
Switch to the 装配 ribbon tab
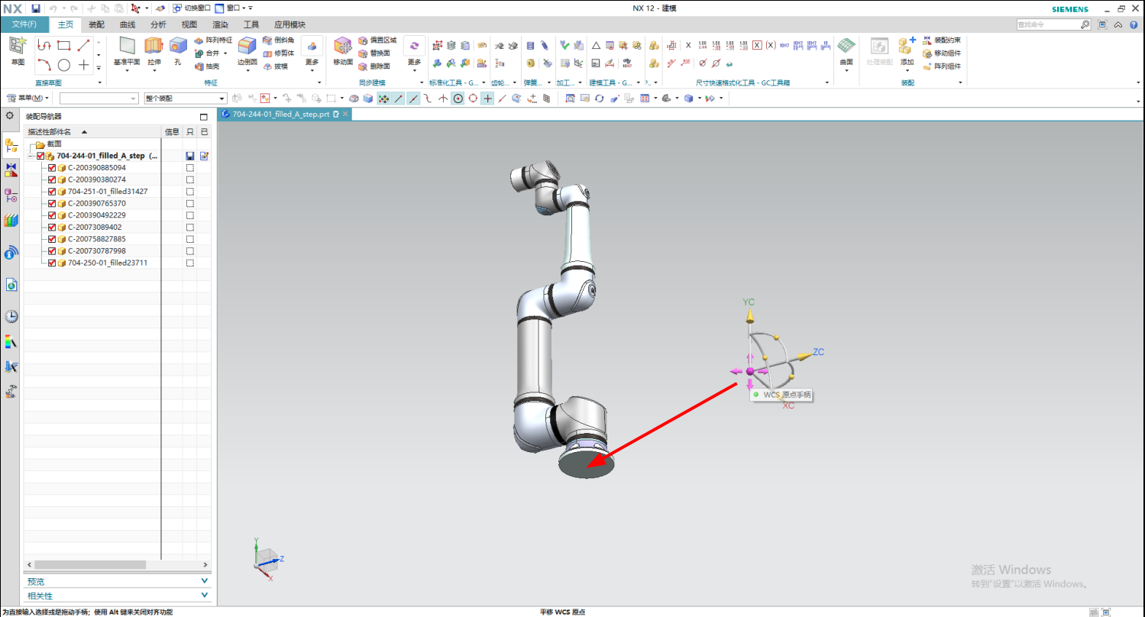(x=97, y=24)
